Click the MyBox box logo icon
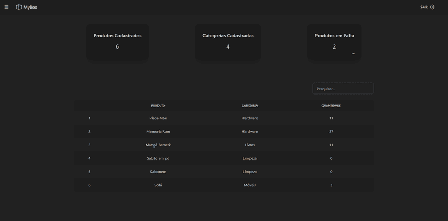 pos(19,7)
